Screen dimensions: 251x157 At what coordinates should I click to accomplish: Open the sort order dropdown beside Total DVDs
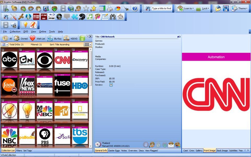5,44
